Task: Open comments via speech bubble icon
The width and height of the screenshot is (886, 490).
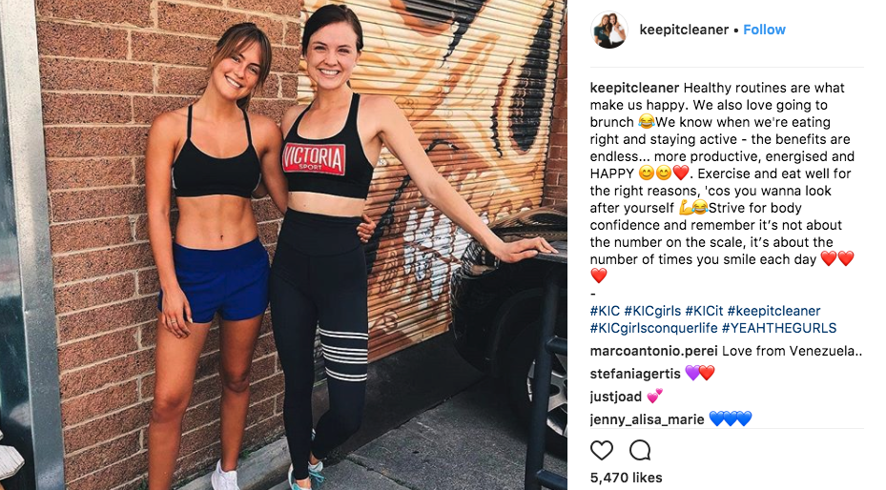Action: coord(640,451)
